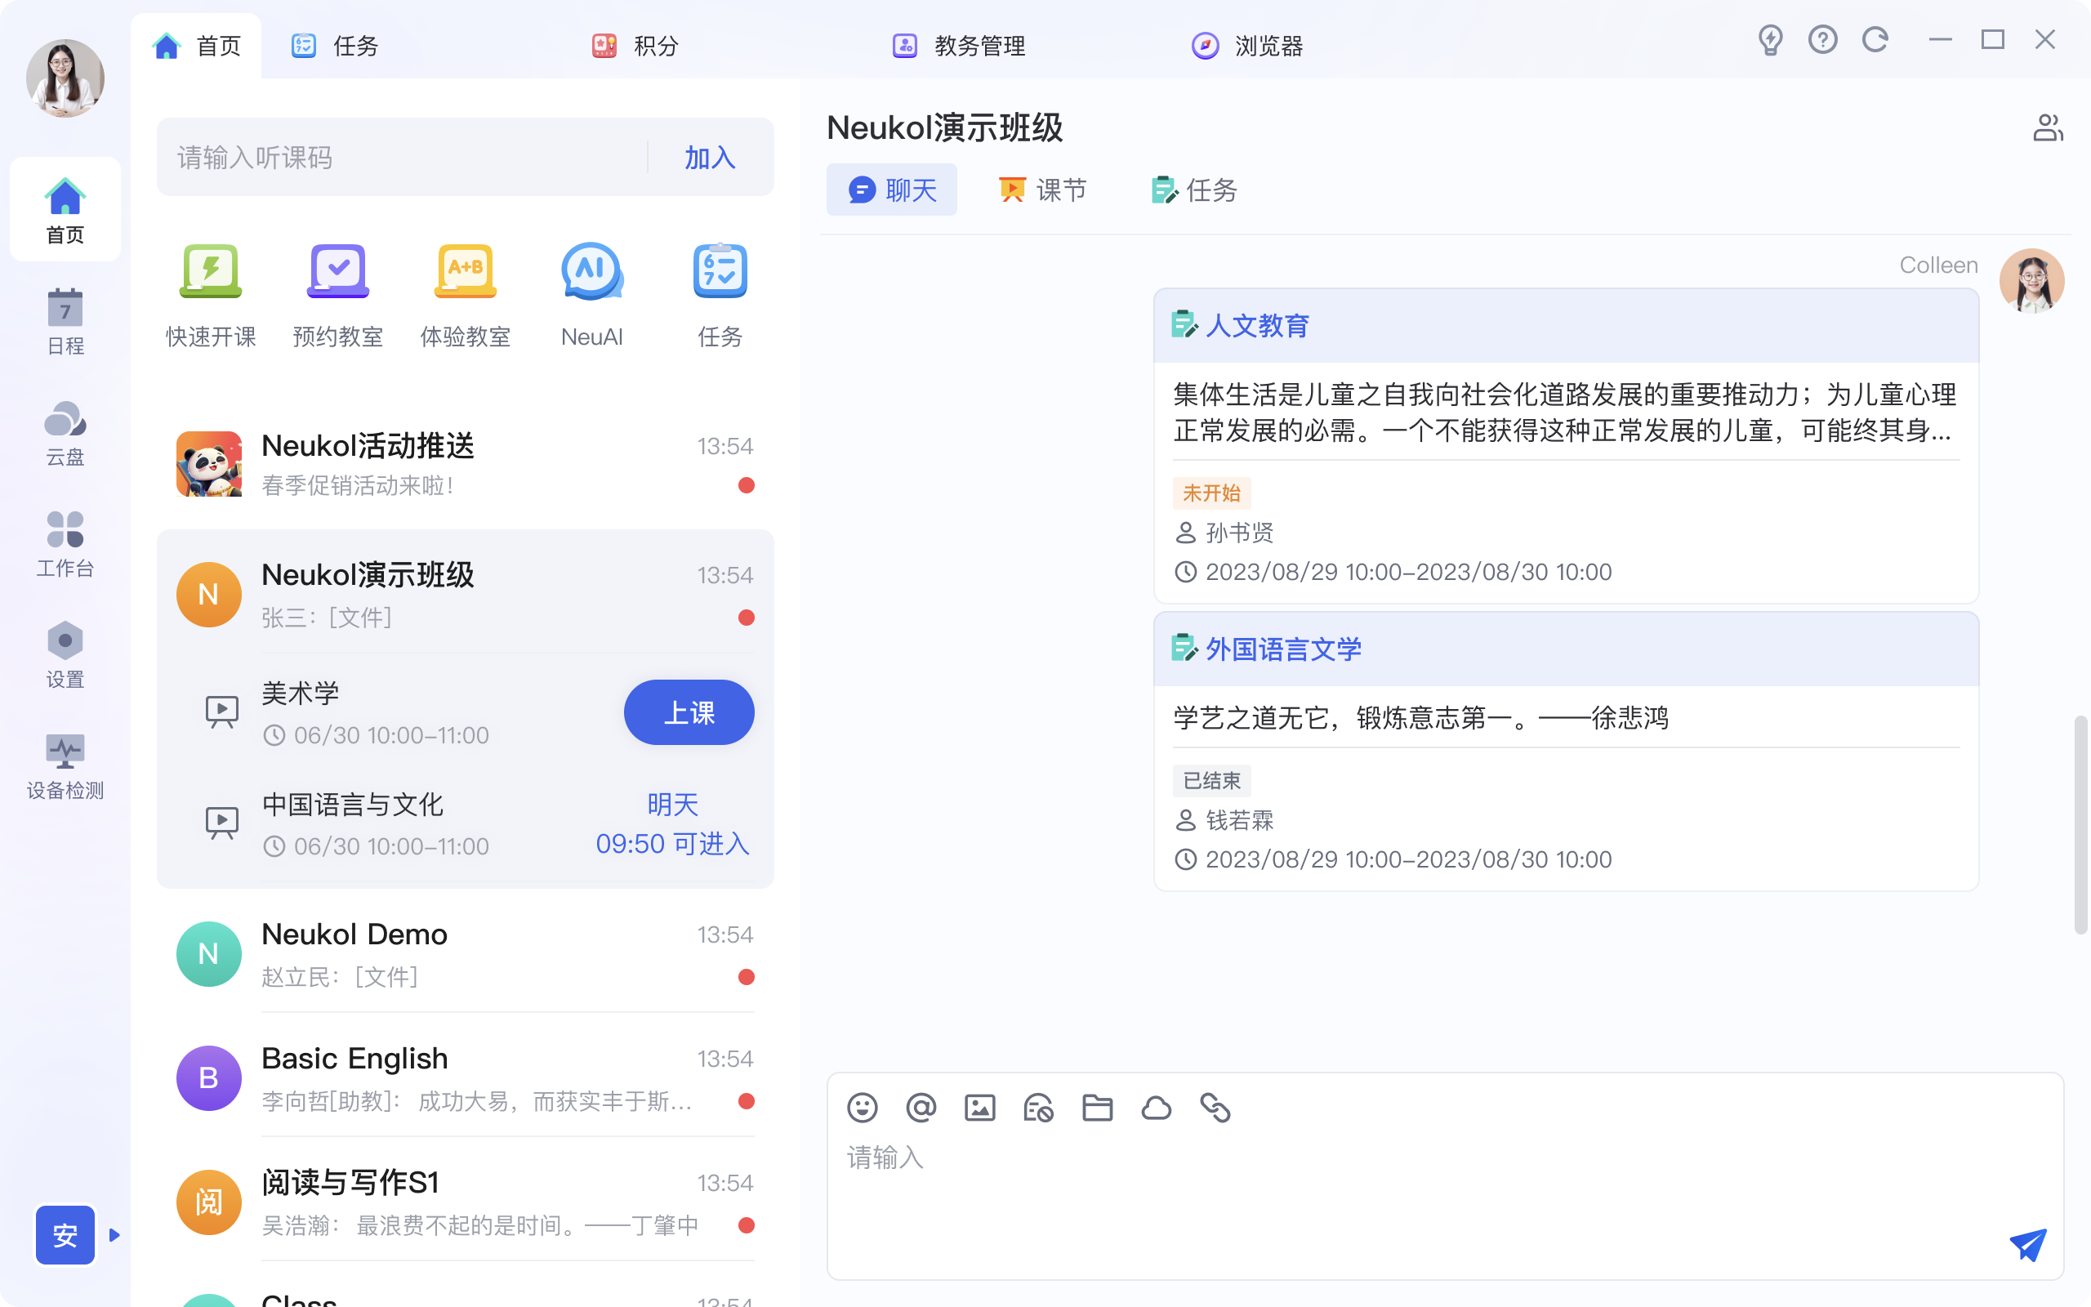The image size is (2091, 1307).
Task: Click the send file folder icon
Action: (x=1096, y=1108)
